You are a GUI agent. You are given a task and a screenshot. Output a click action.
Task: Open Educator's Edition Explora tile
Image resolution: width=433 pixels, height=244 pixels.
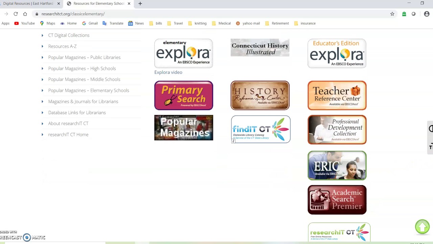pos(337,53)
